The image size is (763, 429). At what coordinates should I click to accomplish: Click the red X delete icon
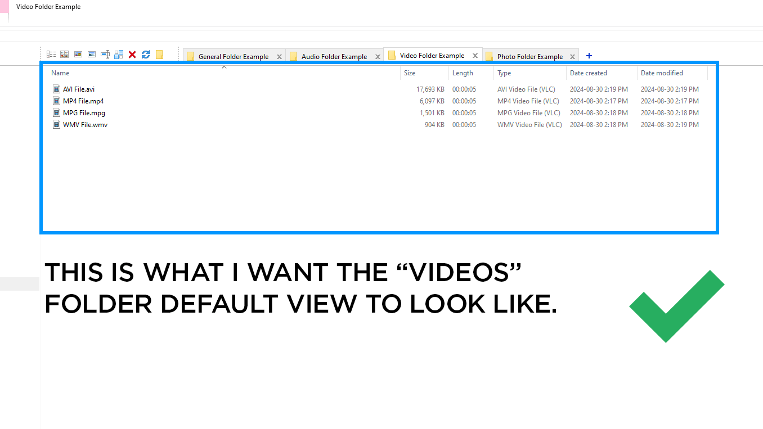(x=132, y=55)
